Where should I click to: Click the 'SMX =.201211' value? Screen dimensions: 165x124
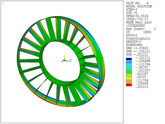click(137, 54)
